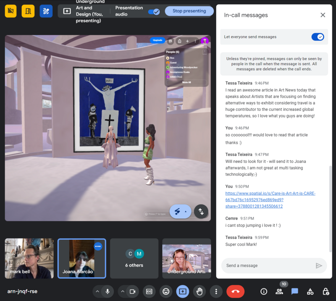The width and height of the screenshot is (336, 301).
Task: Select UAAD (You) in People list
Action: point(174,77)
